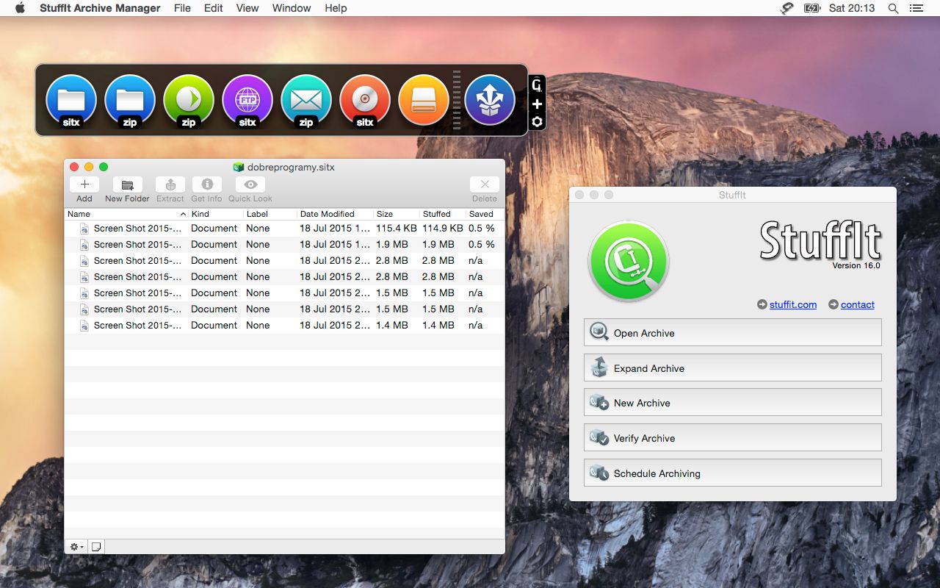
Task: Open the Edit menu
Action: point(214,8)
